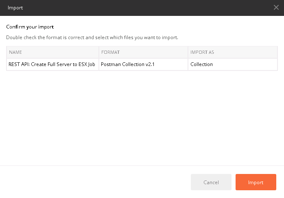
Task: Click the FORMAT column header
Action: click(143, 52)
